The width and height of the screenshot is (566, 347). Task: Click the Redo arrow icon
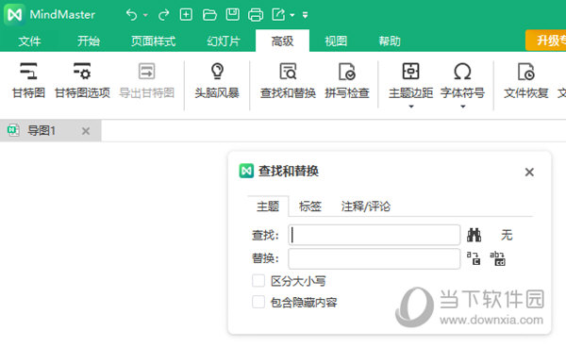163,15
